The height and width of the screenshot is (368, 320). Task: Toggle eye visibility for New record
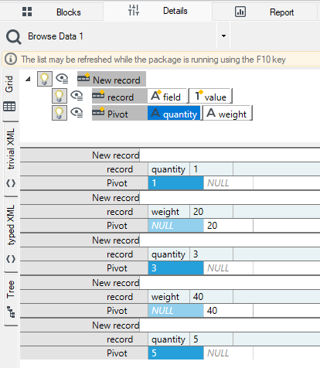62,79
